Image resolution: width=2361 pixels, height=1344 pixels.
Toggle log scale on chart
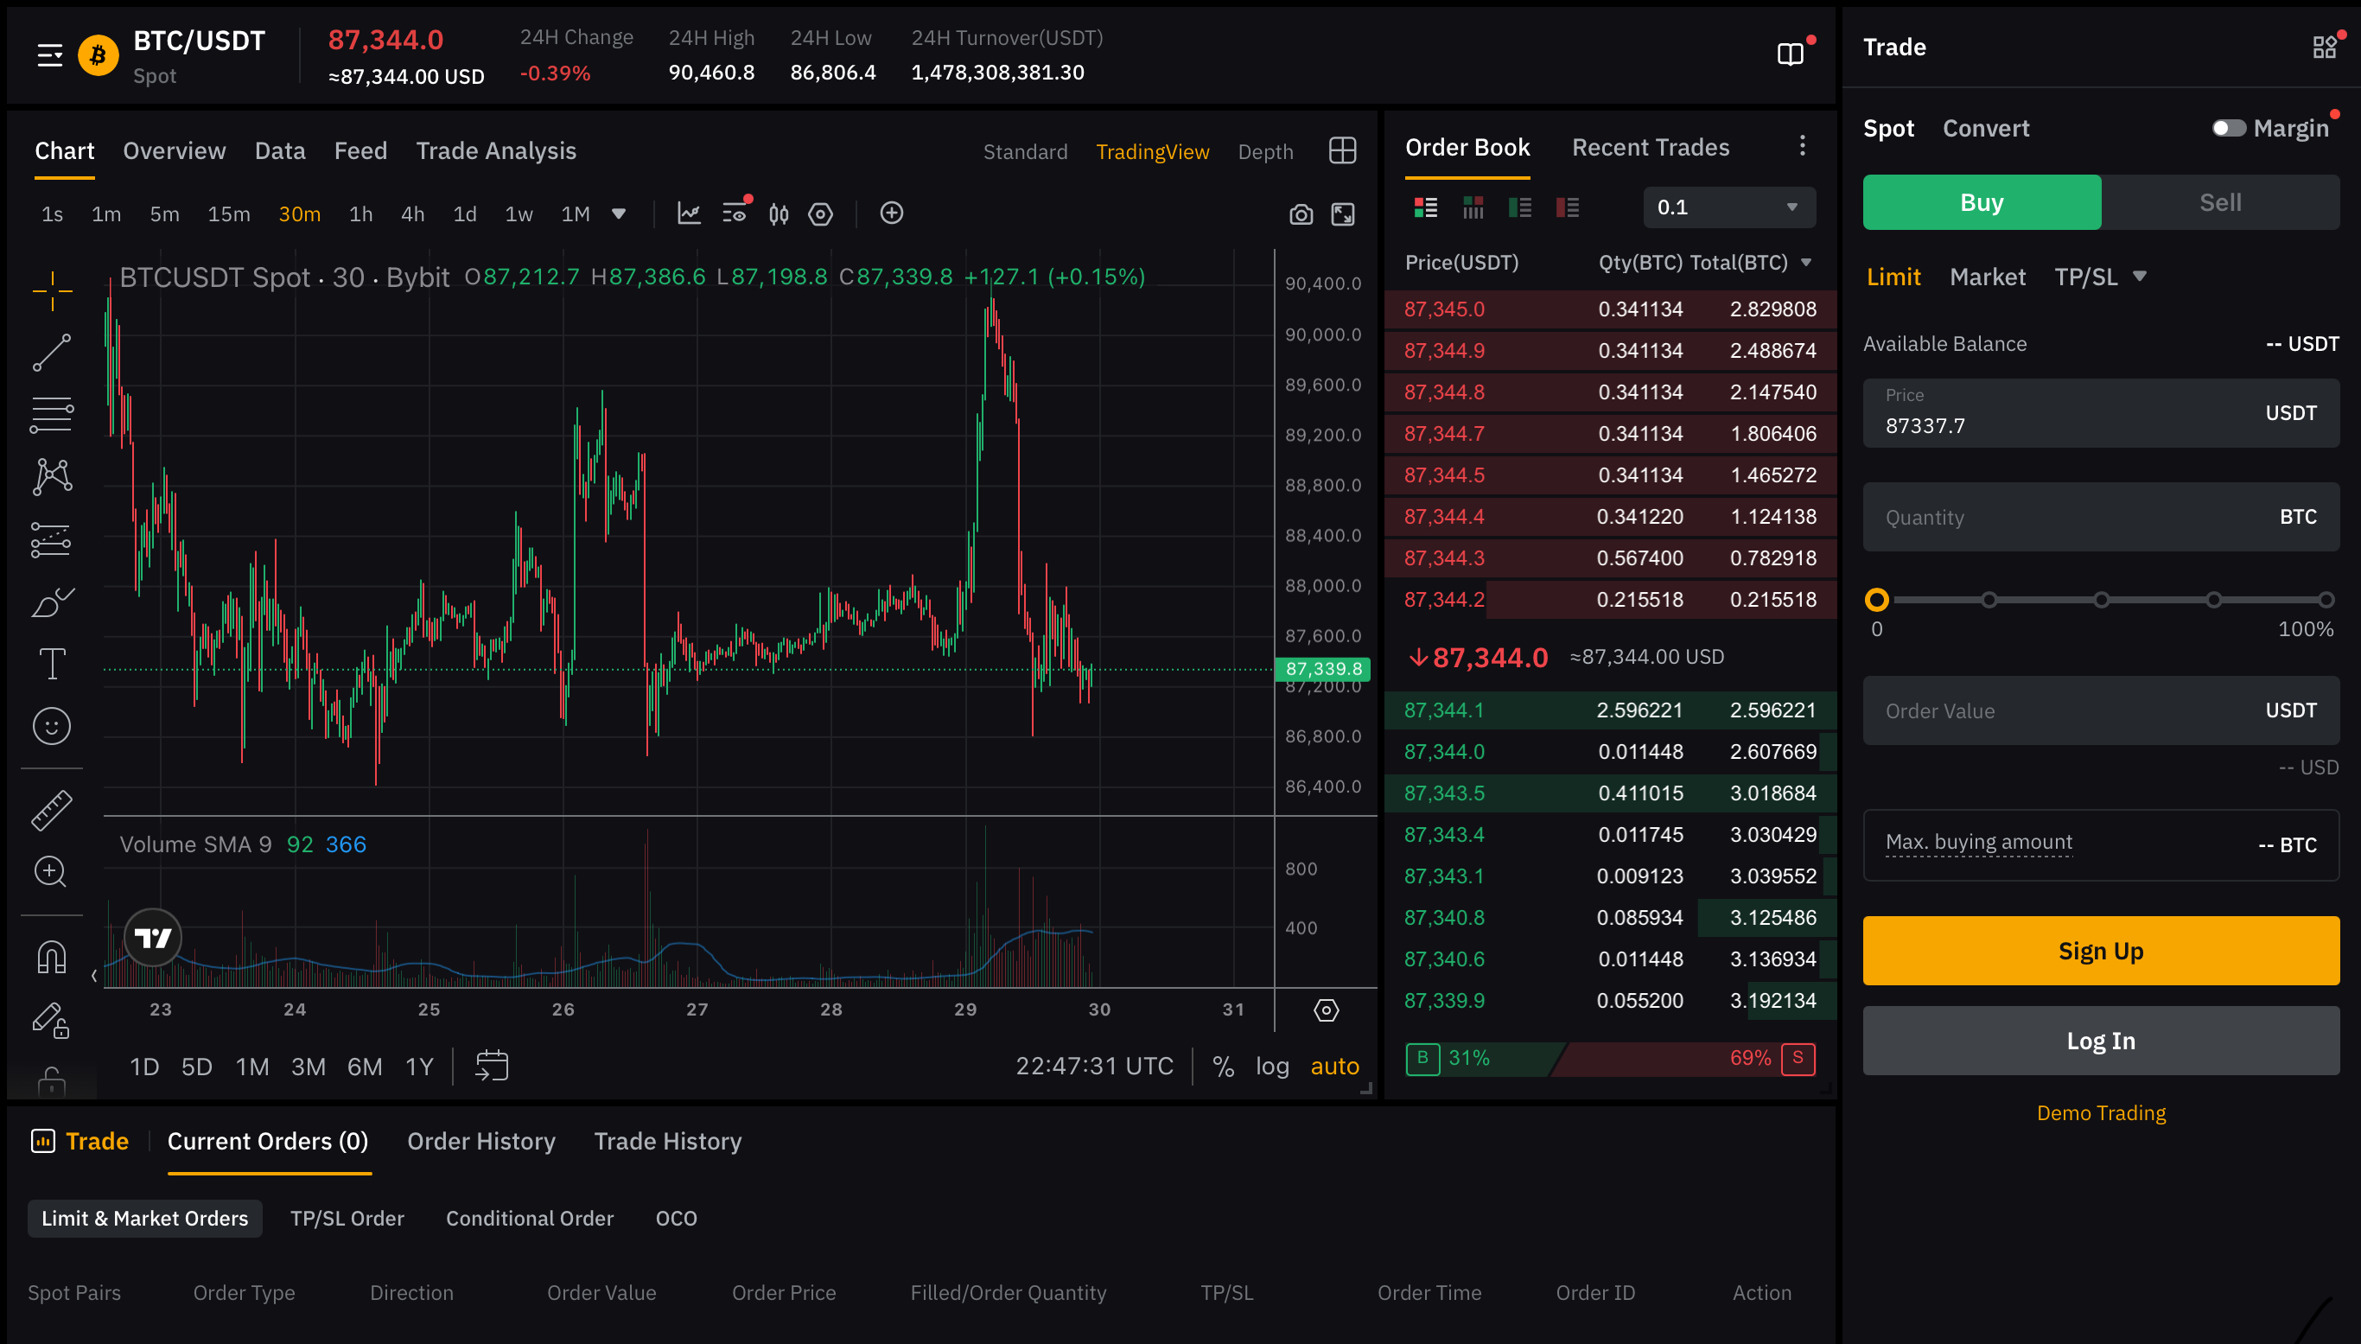pyautogui.click(x=1272, y=1067)
